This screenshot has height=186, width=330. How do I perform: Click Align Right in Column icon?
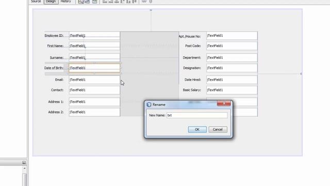(x=111, y=2)
